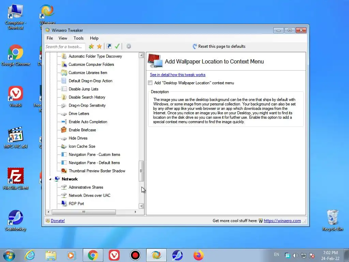Image resolution: width=349 pixels, height=262 pixels.
Task: Open Firefox from the taskbar
Action: (x=199, y=255)
